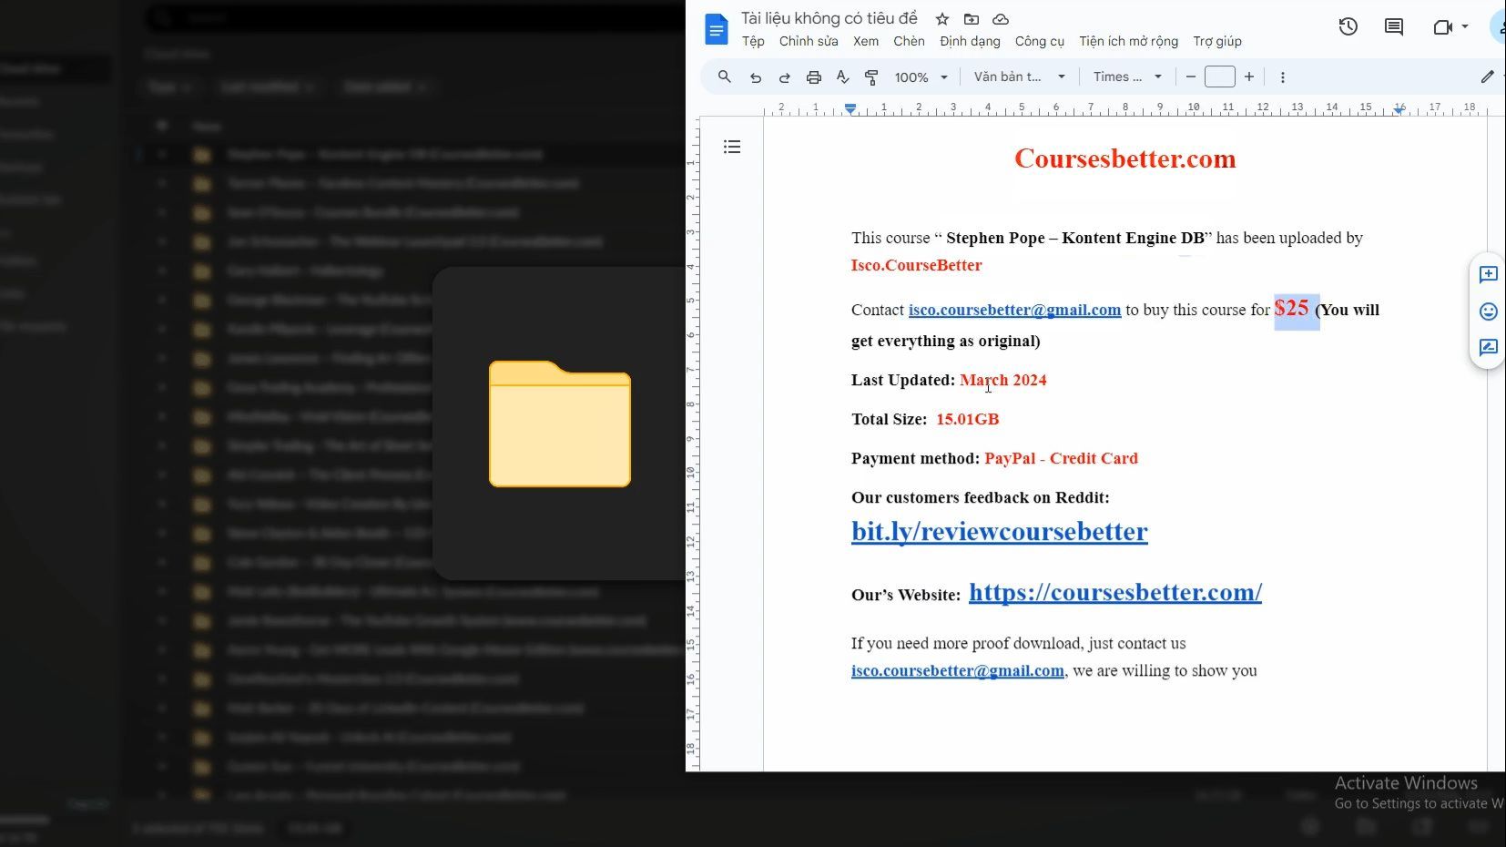Click the suggest edits side icon

[x=1489, y=348]
